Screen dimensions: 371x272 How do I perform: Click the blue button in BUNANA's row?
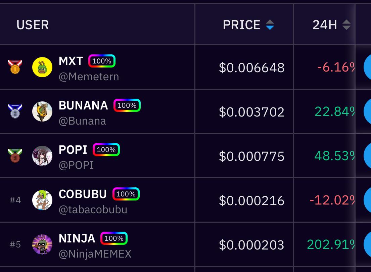(367, 111)
